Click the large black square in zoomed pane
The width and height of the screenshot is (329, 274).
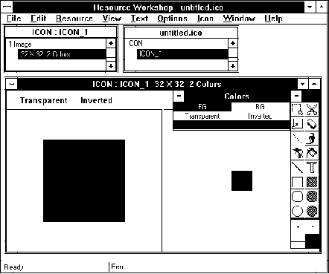[84, 180]
